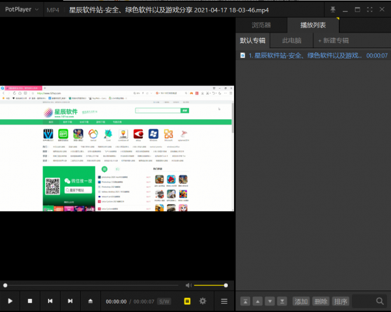Select the 默认专辑 album tab
The height and width of the screenshot is (312, 391).
pyautogui.click(x=253, y=40)
